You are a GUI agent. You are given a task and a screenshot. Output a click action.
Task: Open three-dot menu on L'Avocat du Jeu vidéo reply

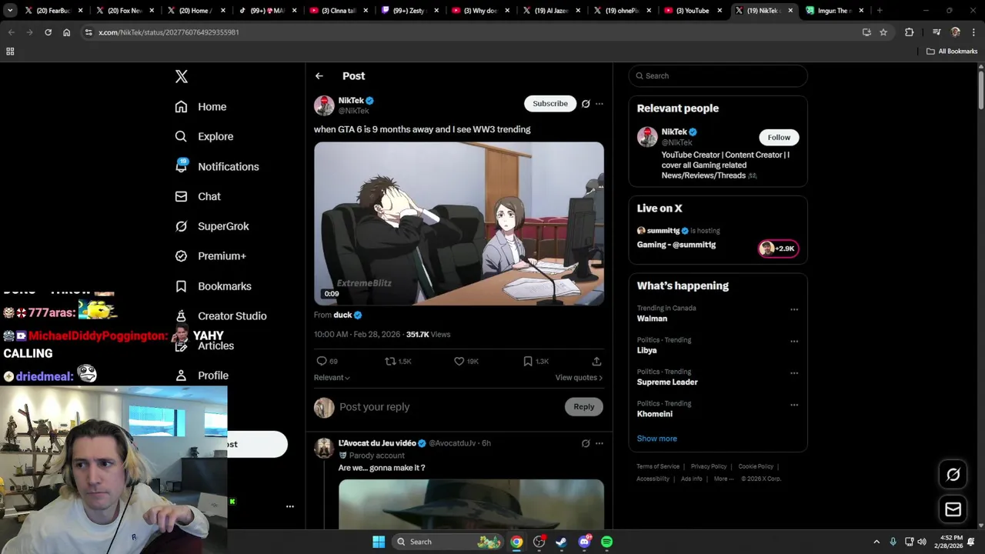pyautogui.click(x=599, y=443)
